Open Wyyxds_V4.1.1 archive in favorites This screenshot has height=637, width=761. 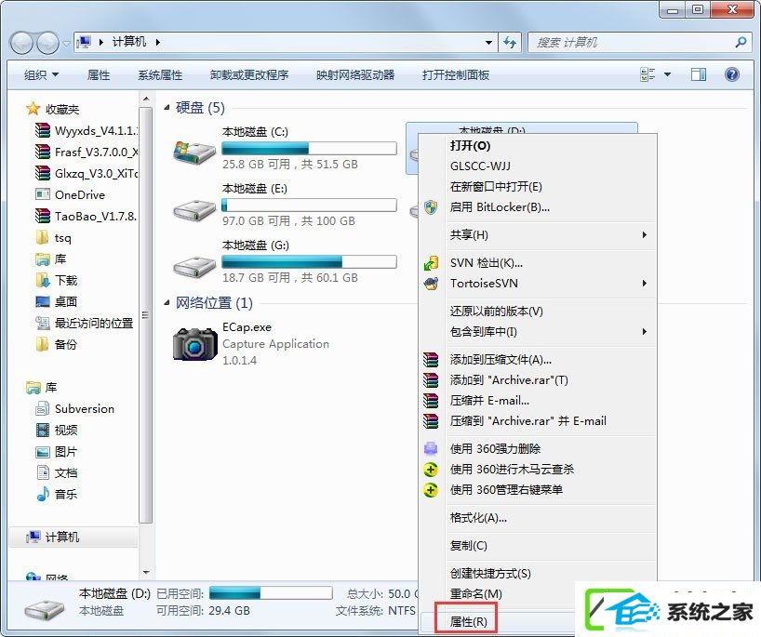[x=87, y=130]
